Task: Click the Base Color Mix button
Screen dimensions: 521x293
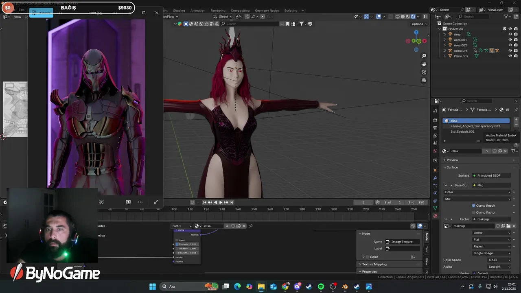Action: (492, 185)
